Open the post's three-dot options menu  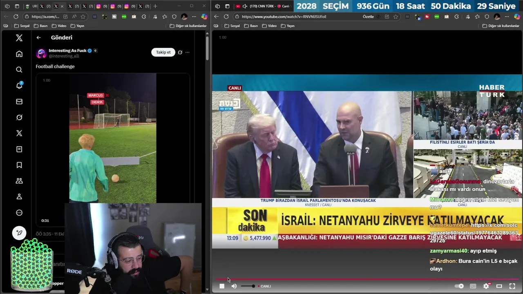pyautogui.click(x=188, y=52)
